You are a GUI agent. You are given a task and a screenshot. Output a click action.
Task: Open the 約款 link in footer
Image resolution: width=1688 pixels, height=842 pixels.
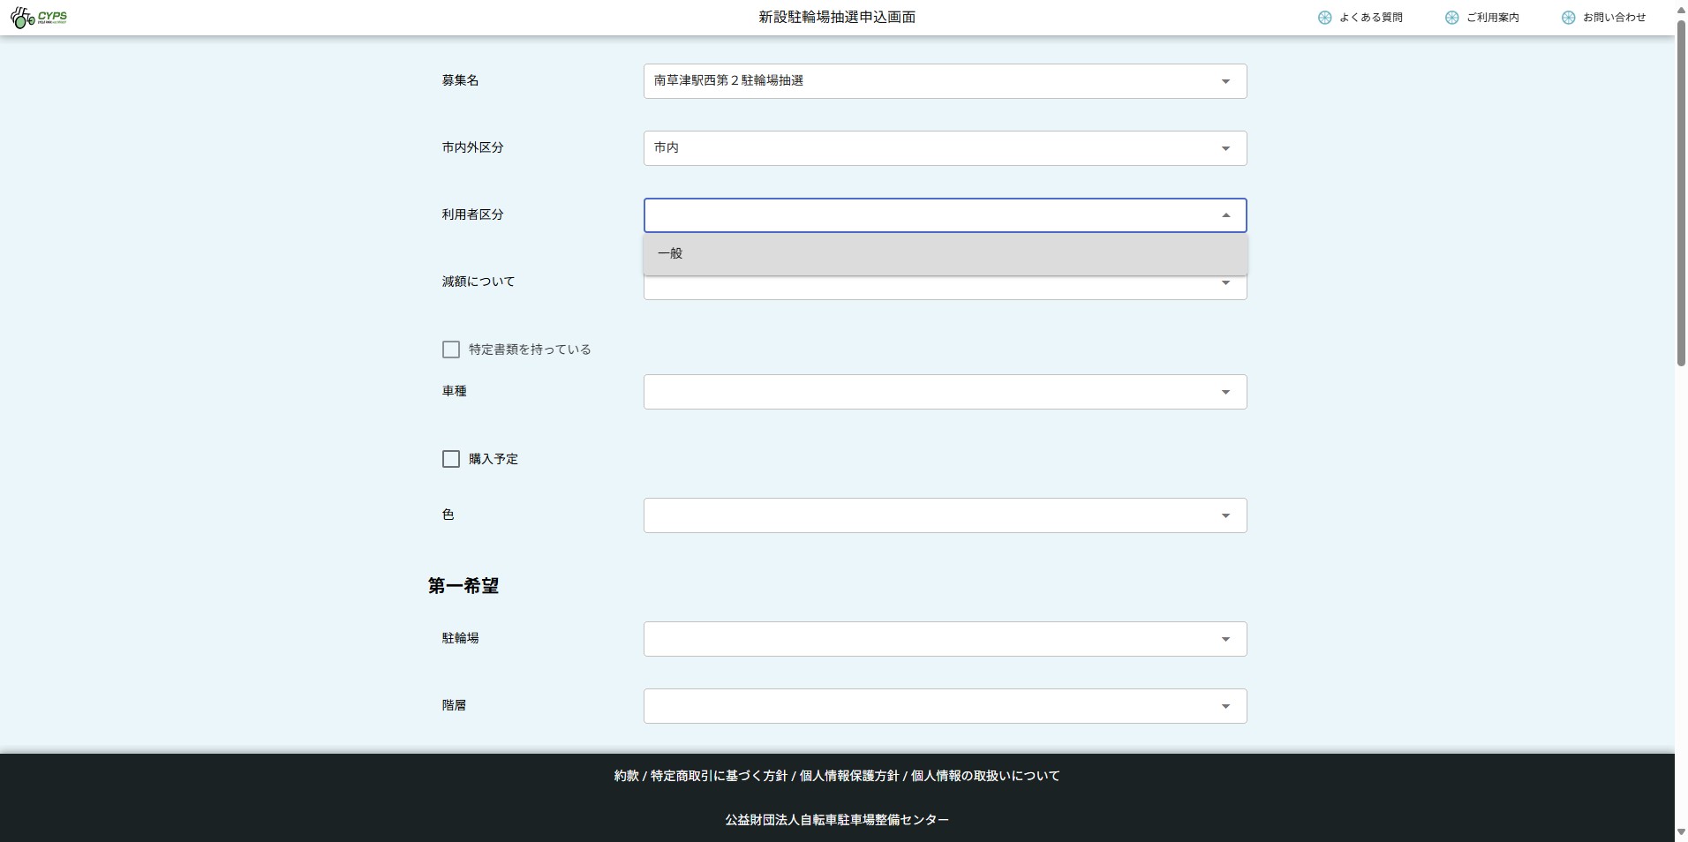[626, 776]
